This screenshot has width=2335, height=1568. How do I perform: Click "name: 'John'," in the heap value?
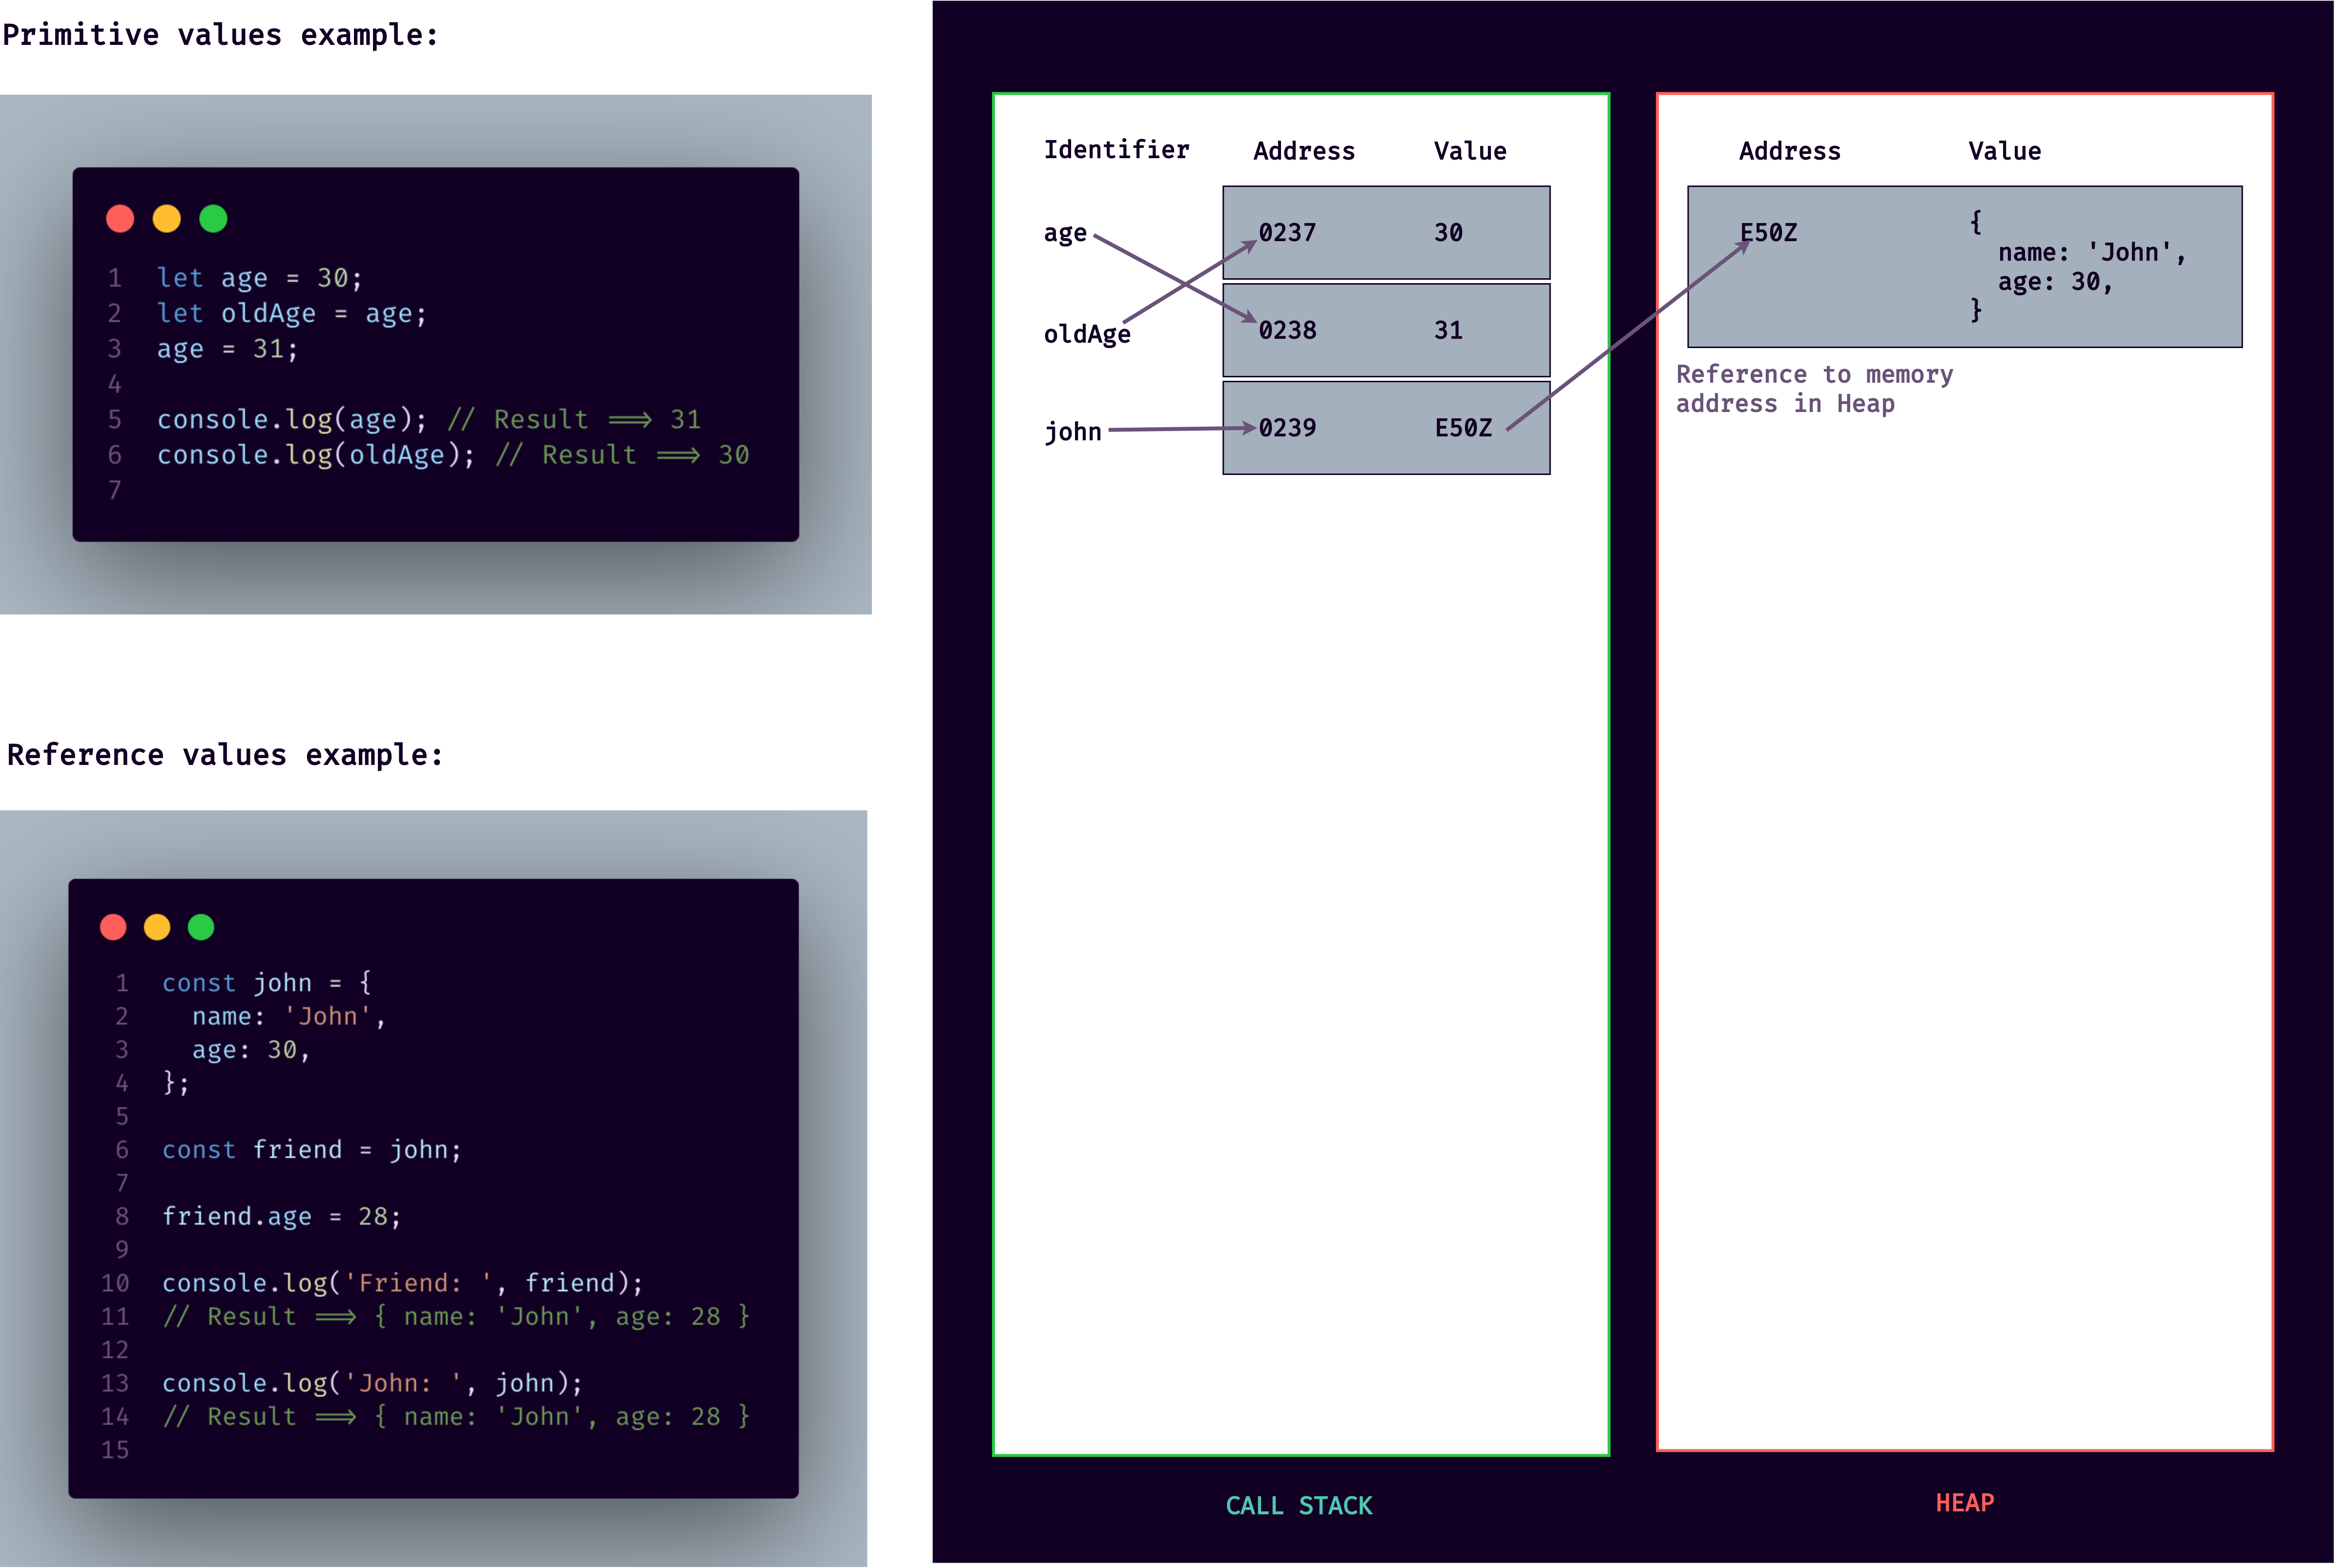pos(2092,253)
